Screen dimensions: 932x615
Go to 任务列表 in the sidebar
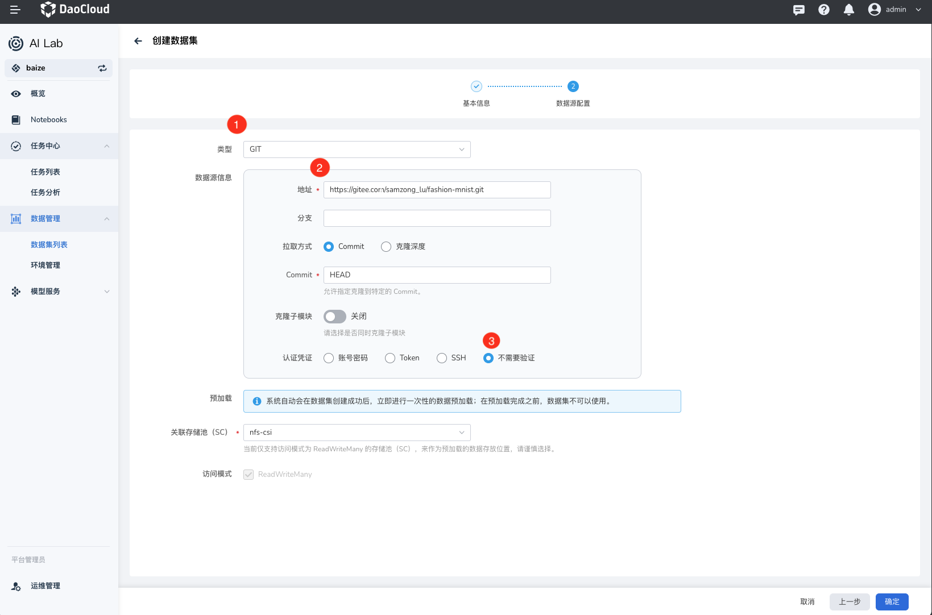[x=45, y=172]
